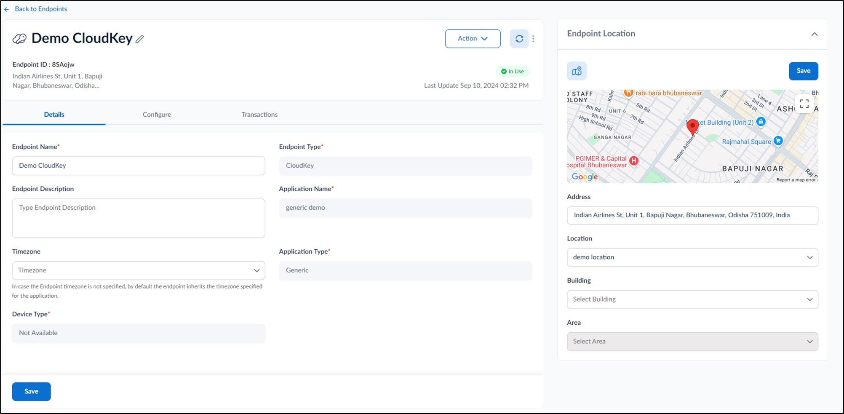This screenshot has width=844, height=414.
Task: Click the refresh sync icon
Action: (x=519, y=39)
